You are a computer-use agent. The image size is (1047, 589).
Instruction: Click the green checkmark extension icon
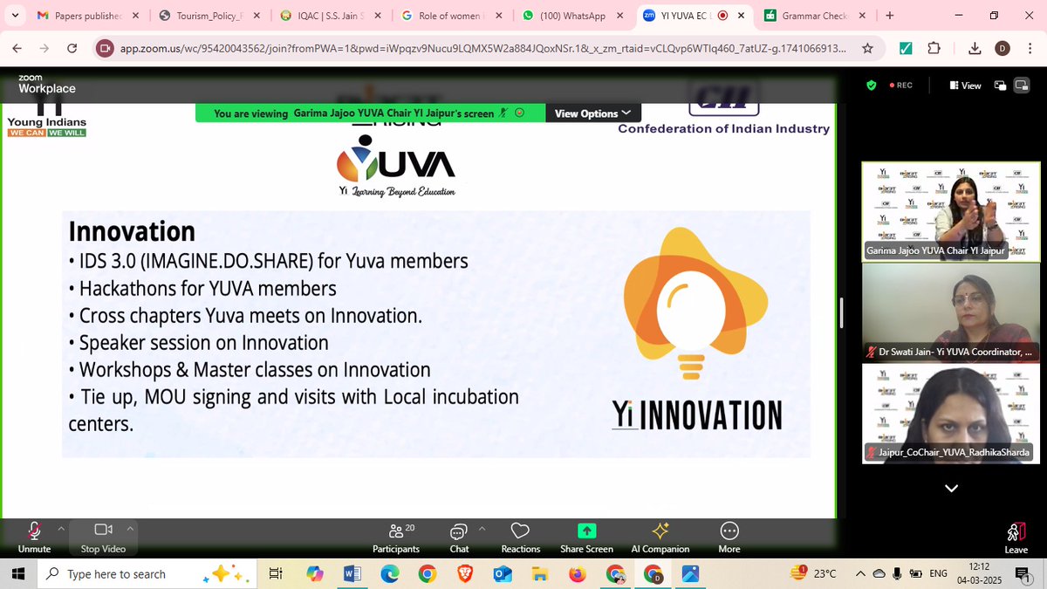pyautogui.click(x=907, y=49)
